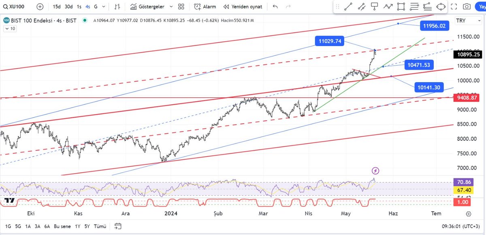Screen dimensions: 486x235
Task: Click the purple lightning event marker
Action: click(x=375, y=171)
